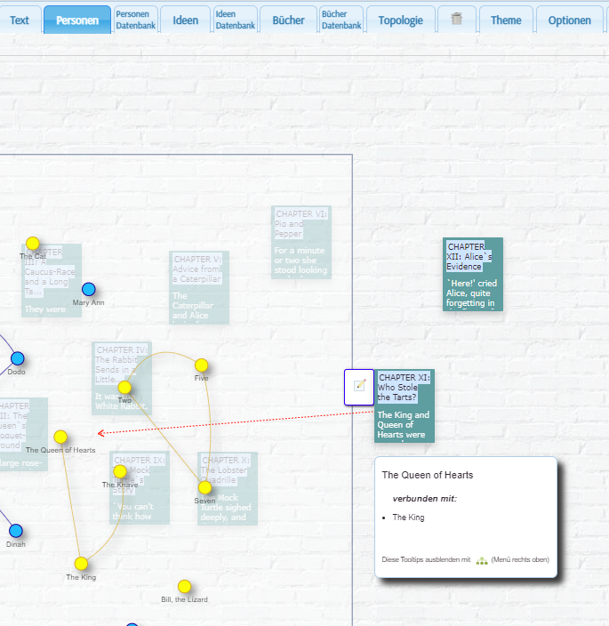Viewport: 609px width, 626px height.
Task: Select the yellow node labeled Five
Action: coord(201,365)
